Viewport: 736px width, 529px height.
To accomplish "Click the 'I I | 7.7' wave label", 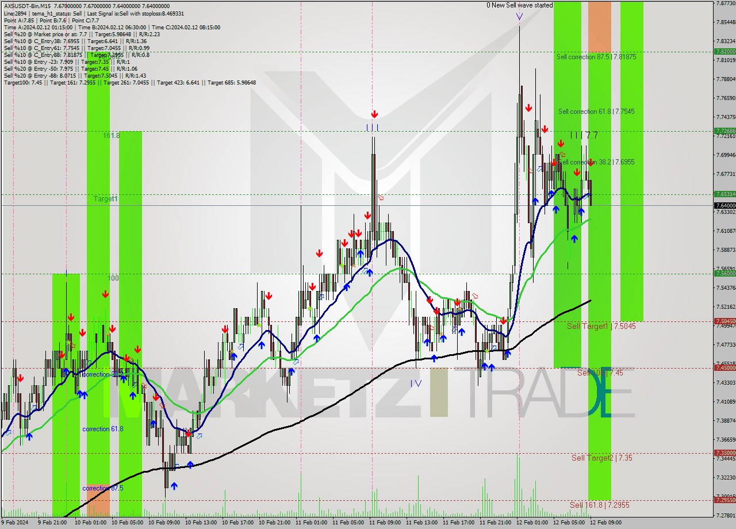I will coord(584,135).
